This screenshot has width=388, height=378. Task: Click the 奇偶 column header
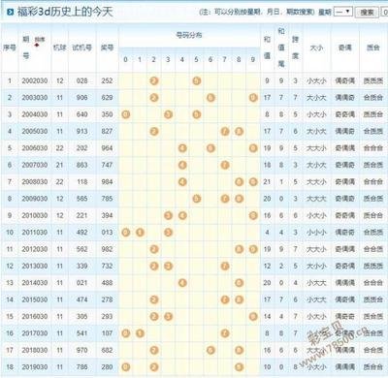pyautogui.click(x=345, y=47)
